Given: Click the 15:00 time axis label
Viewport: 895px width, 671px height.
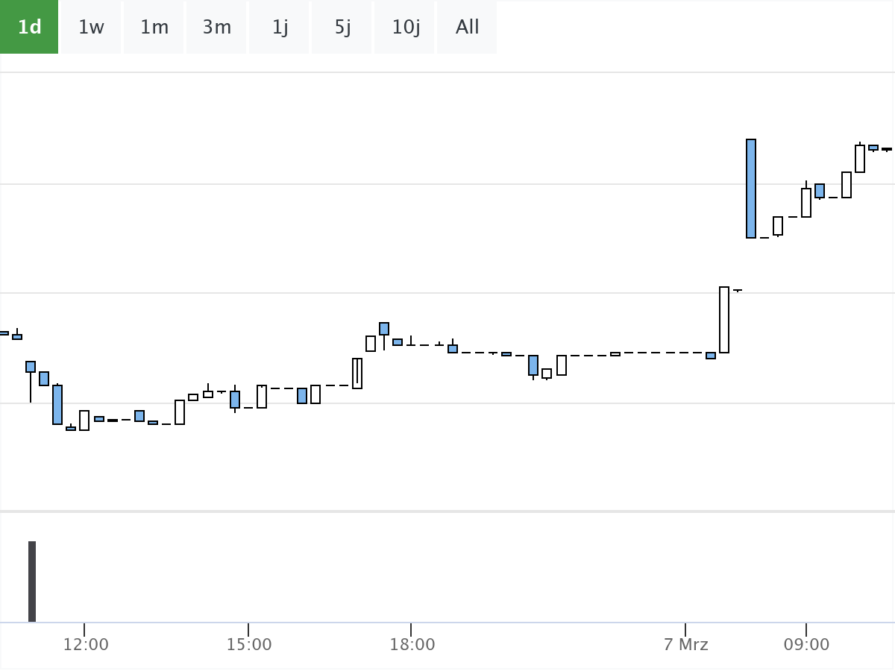Looking at the screenshot, I should point(249,644).
